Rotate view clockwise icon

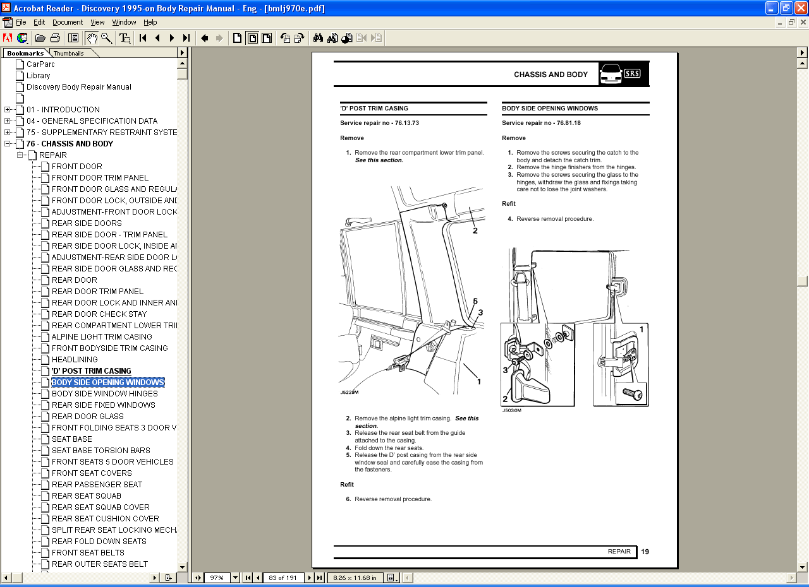click(300, 38)
